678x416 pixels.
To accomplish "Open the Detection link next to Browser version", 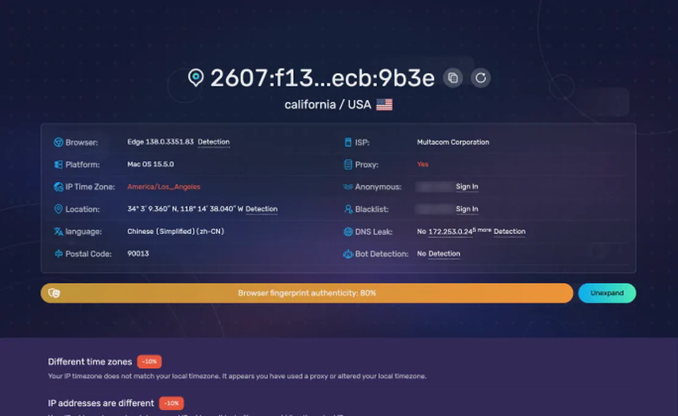I will point(214,142).
